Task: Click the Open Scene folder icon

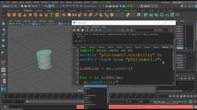Action: (26, 6)
